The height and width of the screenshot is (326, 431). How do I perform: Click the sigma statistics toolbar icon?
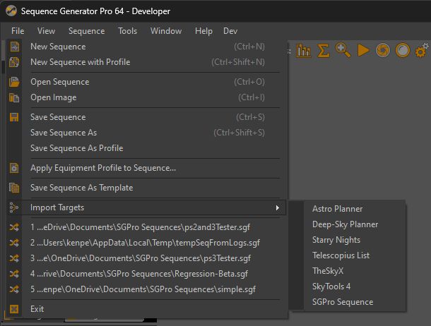click(323, 51)
